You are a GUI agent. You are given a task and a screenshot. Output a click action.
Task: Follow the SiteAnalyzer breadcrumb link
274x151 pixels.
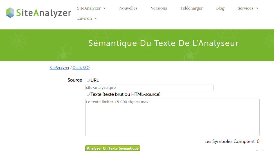(59, 68)
